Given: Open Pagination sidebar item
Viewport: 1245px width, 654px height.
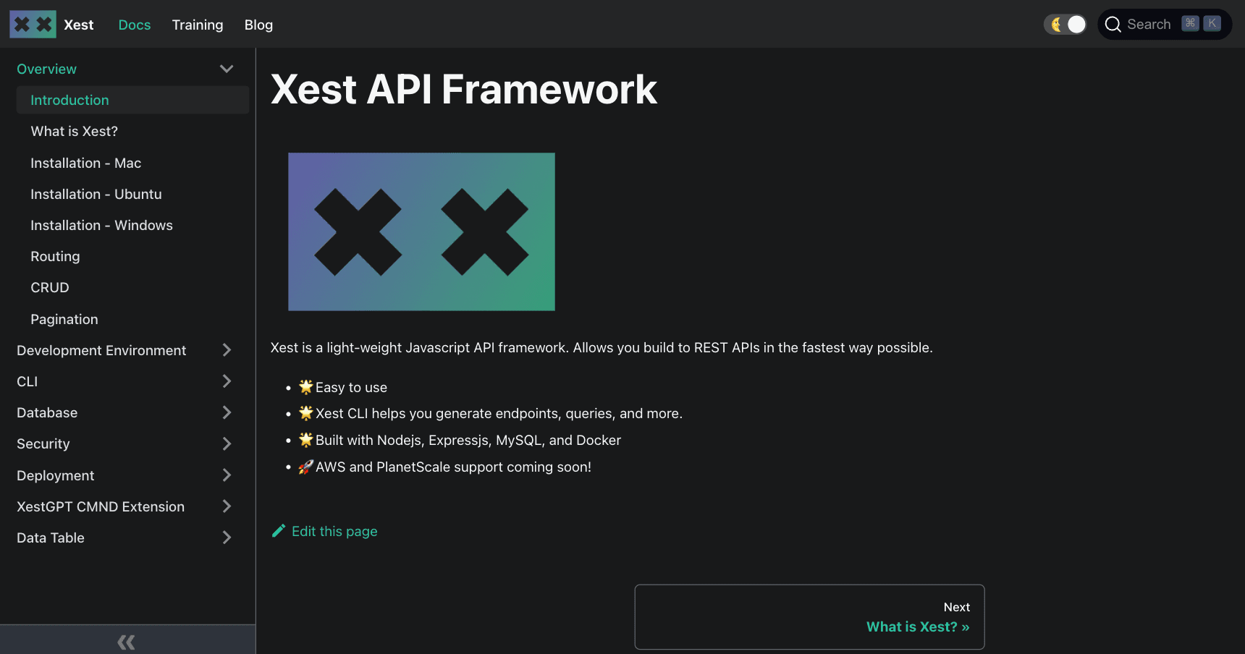Looking at the screenshot, I should pyautogui.click(x=132, y=319).
